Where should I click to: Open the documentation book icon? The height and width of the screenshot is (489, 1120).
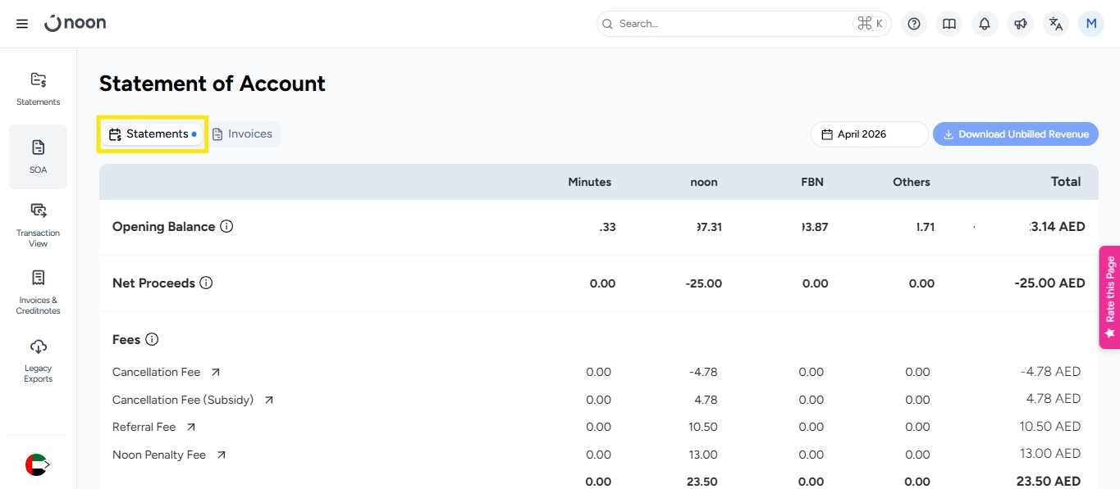tap(949, 24)
